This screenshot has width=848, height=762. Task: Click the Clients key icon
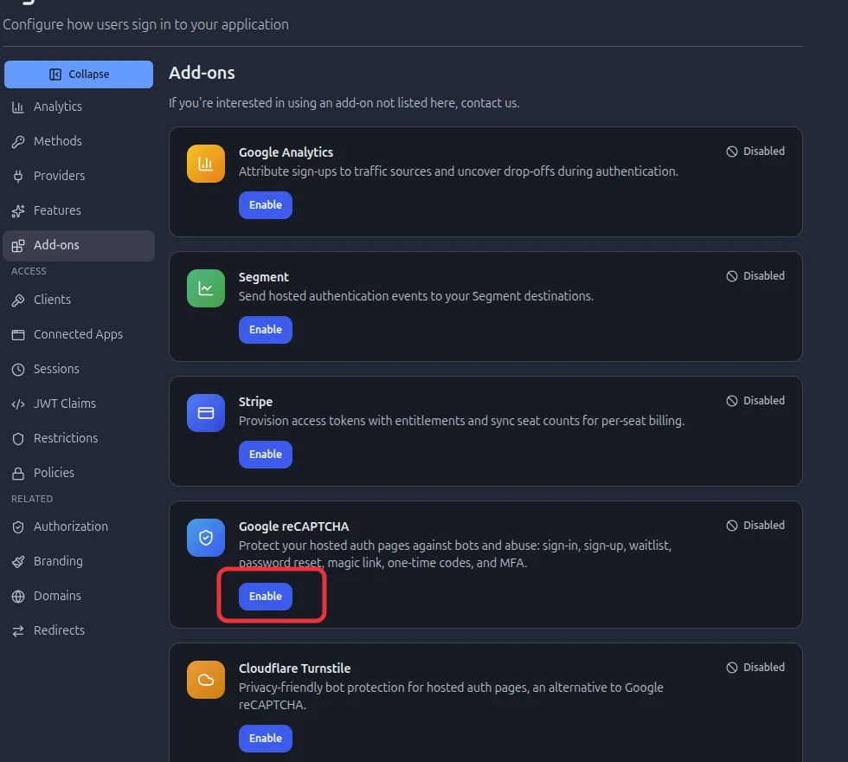tap(18, 300)
